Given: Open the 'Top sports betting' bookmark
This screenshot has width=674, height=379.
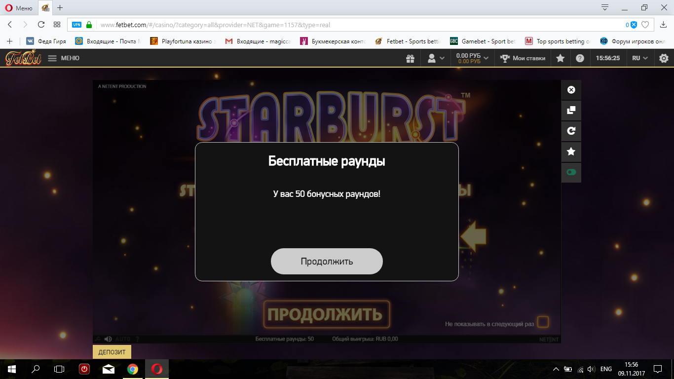Looking at the screenshot, I should coord(558,41).
